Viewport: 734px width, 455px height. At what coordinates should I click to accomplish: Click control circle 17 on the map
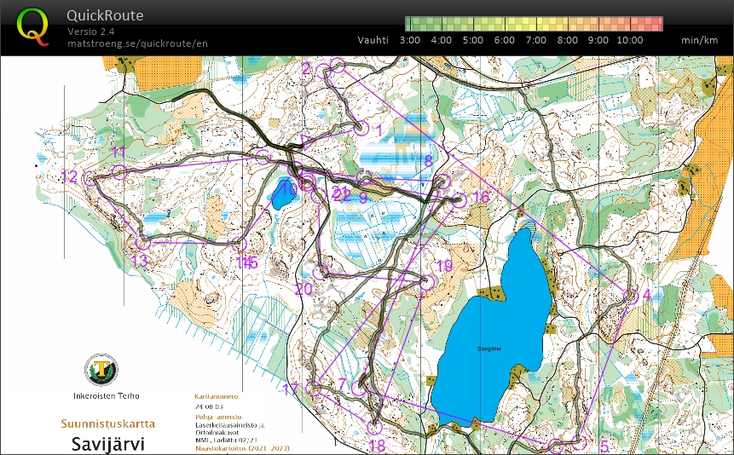(x=314, y=389)
